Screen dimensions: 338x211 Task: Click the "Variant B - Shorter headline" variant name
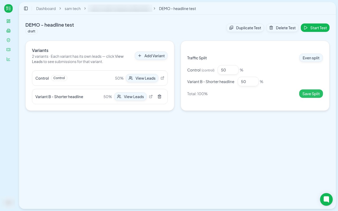[x=59, y=97]
